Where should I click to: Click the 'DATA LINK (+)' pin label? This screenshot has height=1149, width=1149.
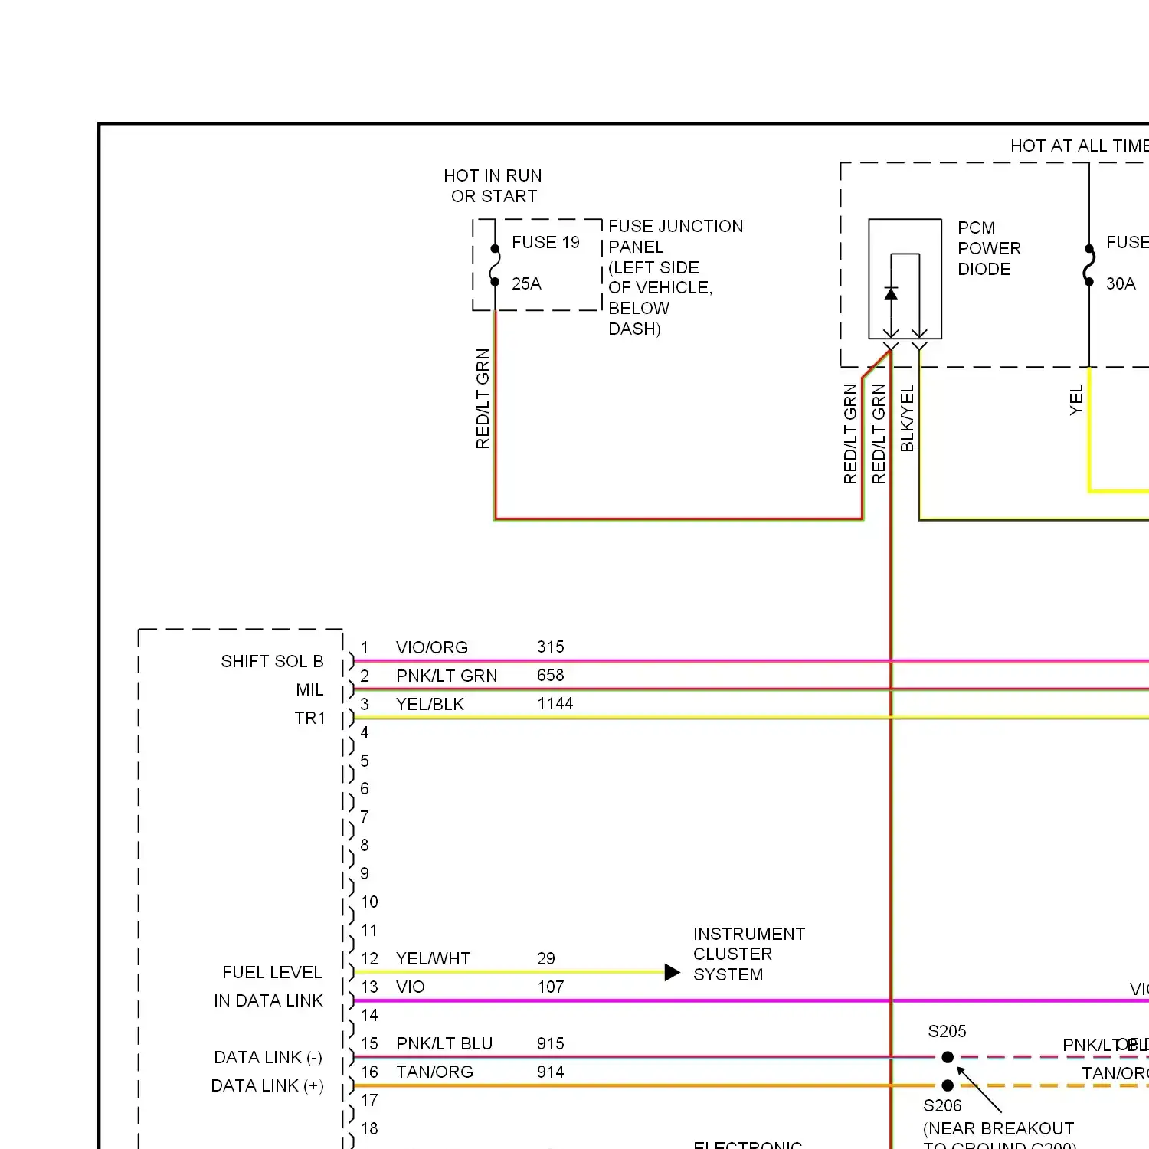(x=267, y=1085)
